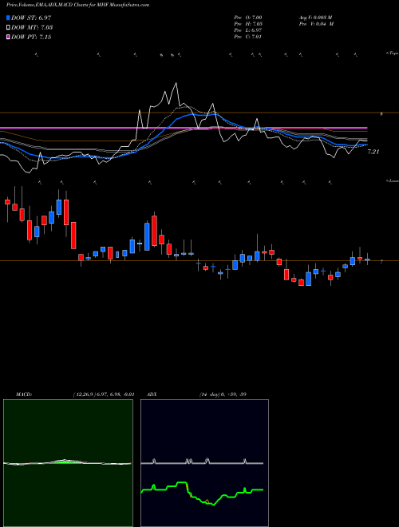This screenshot has width=399, height=527.
Task: Open the dark blue ADX indicator panel
Action: (x=204, y=463)
